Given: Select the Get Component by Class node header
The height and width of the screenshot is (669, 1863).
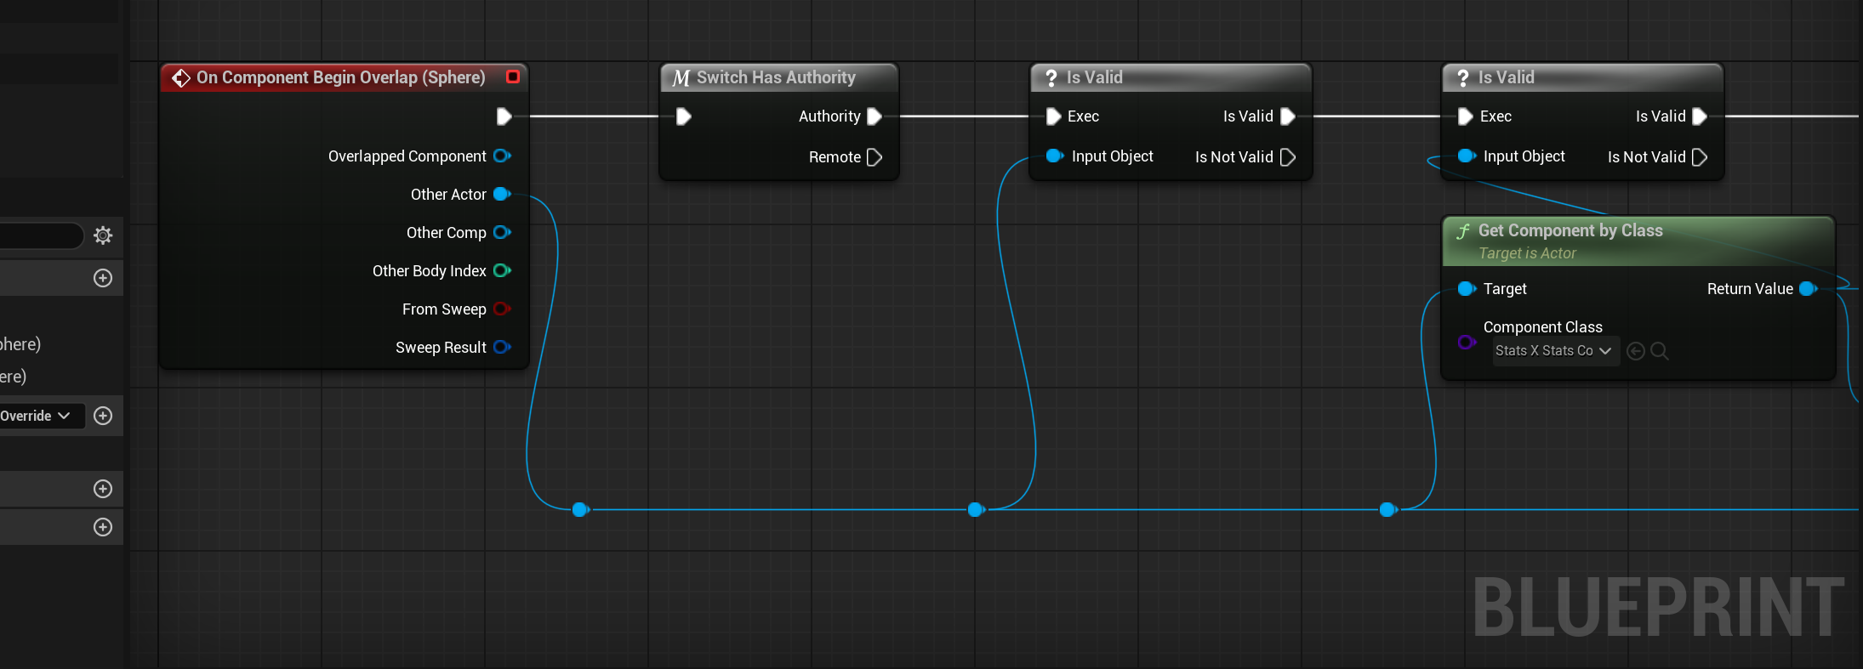Looking at the screenshot, I should pos(1570,231).
